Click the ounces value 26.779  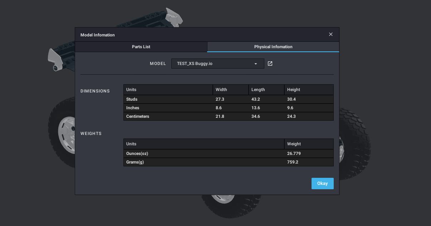[x=294, y=154]
